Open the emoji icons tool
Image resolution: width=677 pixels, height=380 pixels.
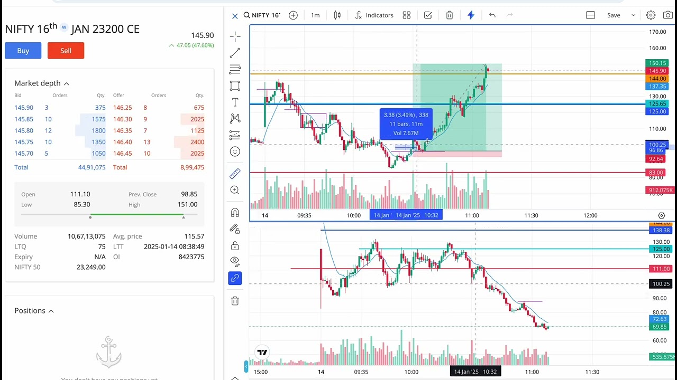[x=235, y=151]
